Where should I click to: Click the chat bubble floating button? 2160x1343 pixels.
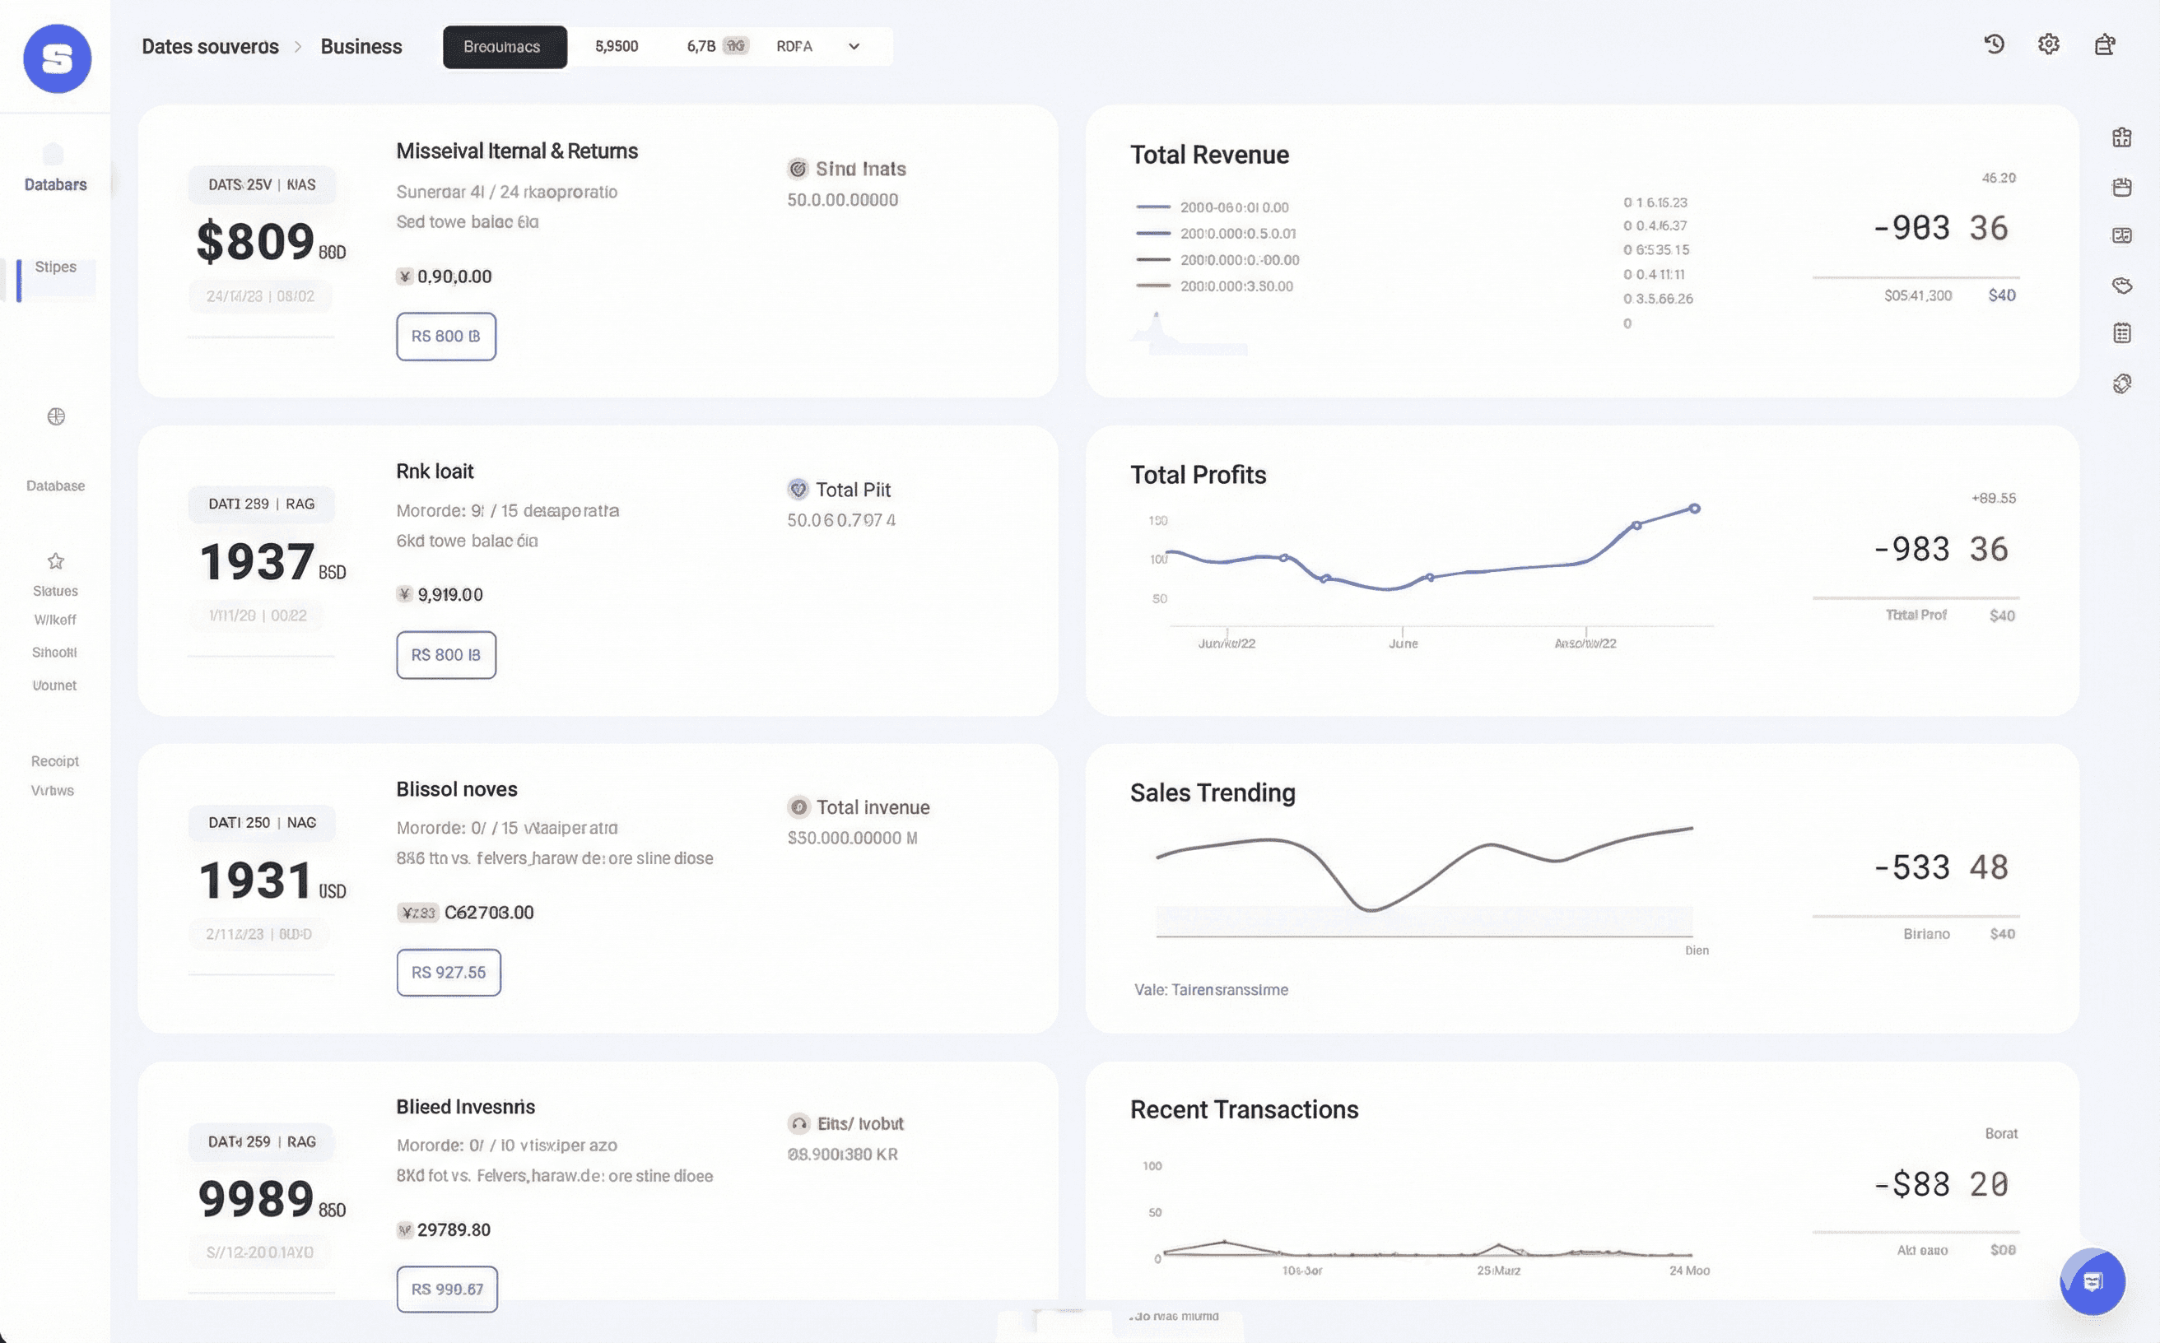coord(2092,1282)
